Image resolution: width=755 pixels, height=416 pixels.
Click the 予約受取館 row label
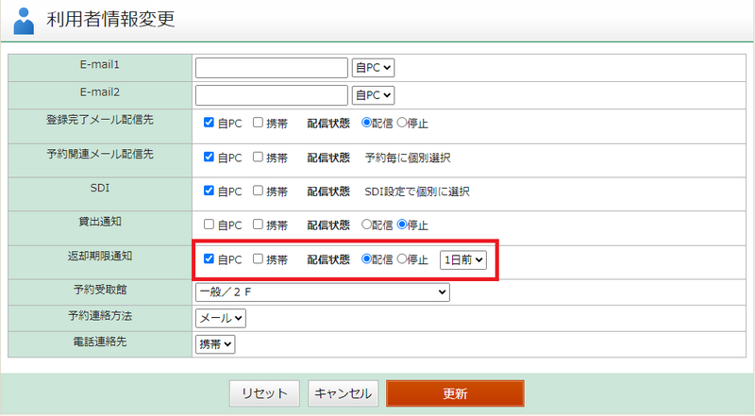coord(100,290)
